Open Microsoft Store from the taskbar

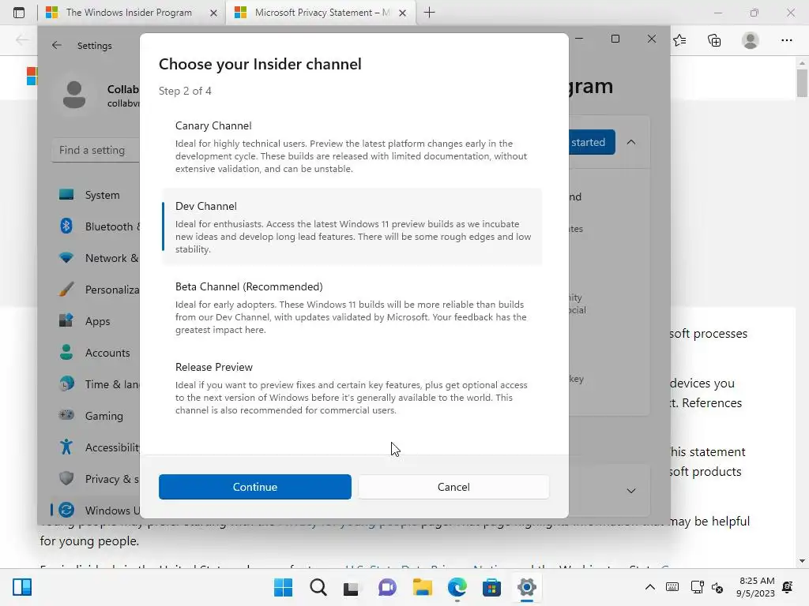click(491, 587)
